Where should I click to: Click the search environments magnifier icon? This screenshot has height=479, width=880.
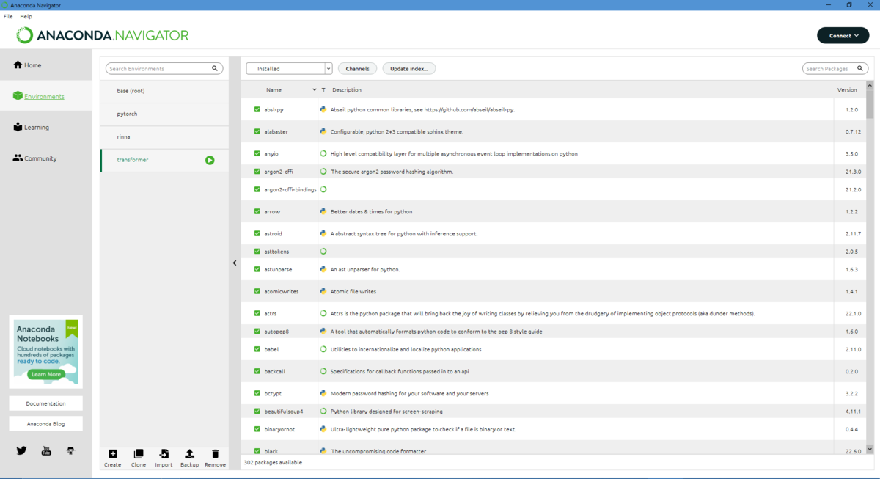point(215,68)
